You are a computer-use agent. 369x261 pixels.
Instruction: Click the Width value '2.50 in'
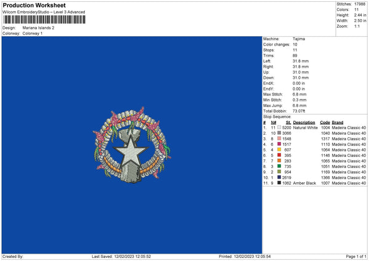pyautogui.click(x=360, y=21)
